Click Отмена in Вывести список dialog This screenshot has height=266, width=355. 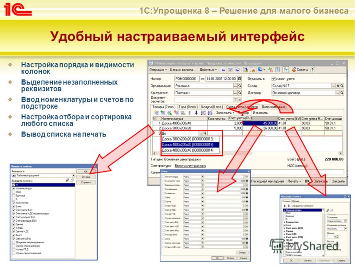[x=86, y=177]
